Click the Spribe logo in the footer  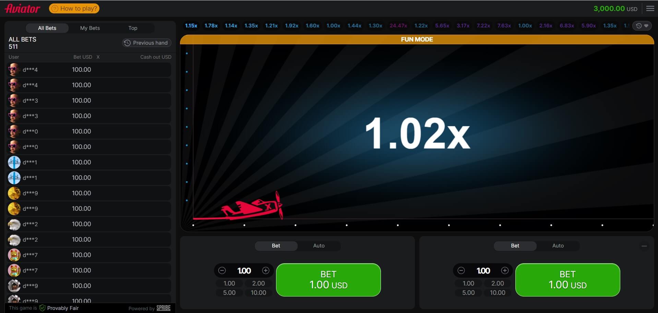point(163,308)
